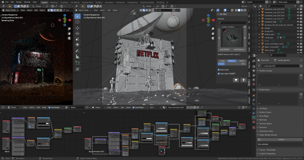Open the Modifiers properties blue wrench tab

(254, 100)
